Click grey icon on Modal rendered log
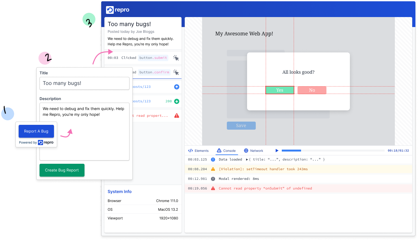Screen dimensions: 418x240 pos(213,179)
